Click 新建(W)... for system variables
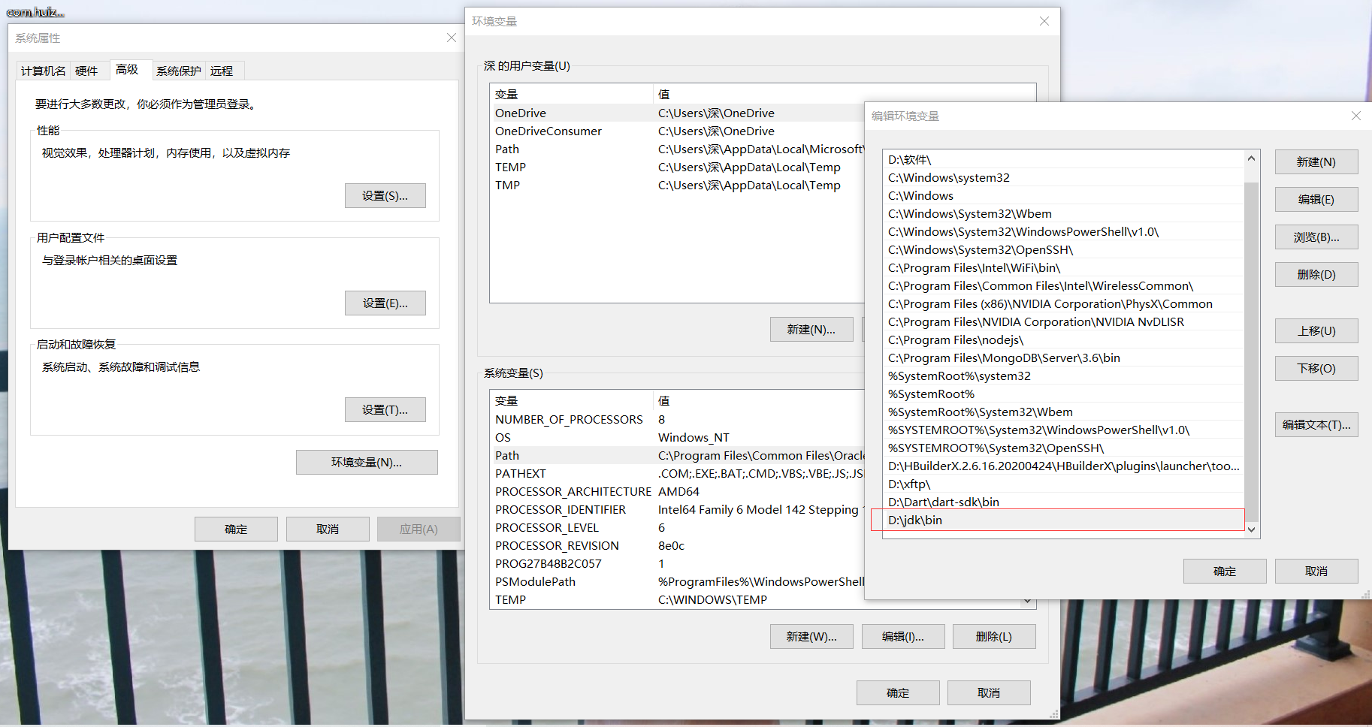Image resolution: width=1372 pixels, height=727 pixels. (x=811, y=637)
